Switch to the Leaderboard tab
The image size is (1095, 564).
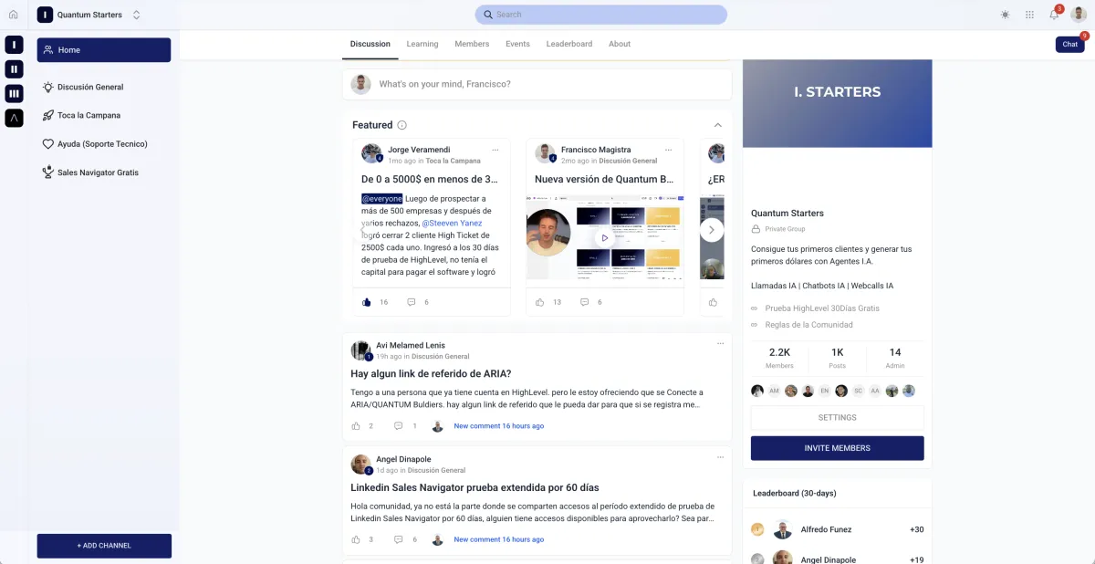click(x=569, y=44)
